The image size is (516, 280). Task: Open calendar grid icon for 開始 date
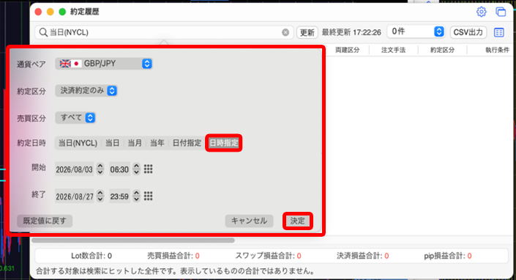(148, 169)
